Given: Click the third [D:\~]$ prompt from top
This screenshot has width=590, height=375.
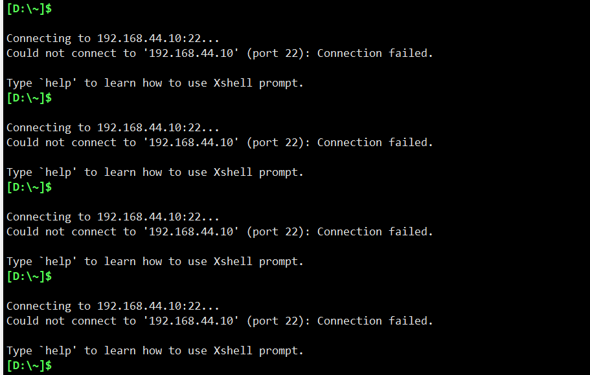Looking at the screenshot, I should click(x=29, y=187).
